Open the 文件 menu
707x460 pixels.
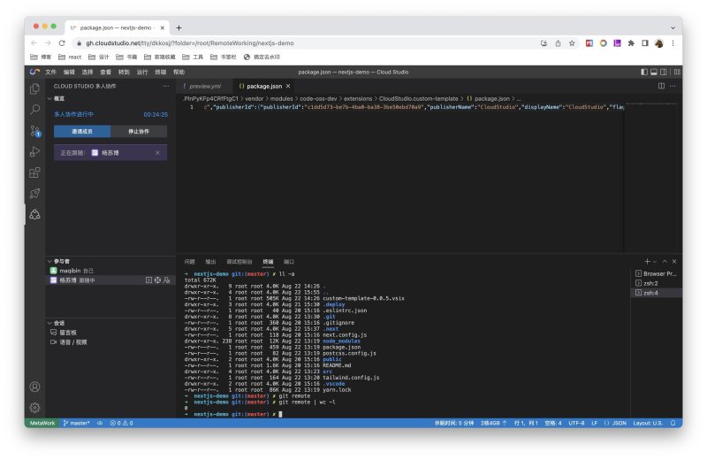coord(50,72)
